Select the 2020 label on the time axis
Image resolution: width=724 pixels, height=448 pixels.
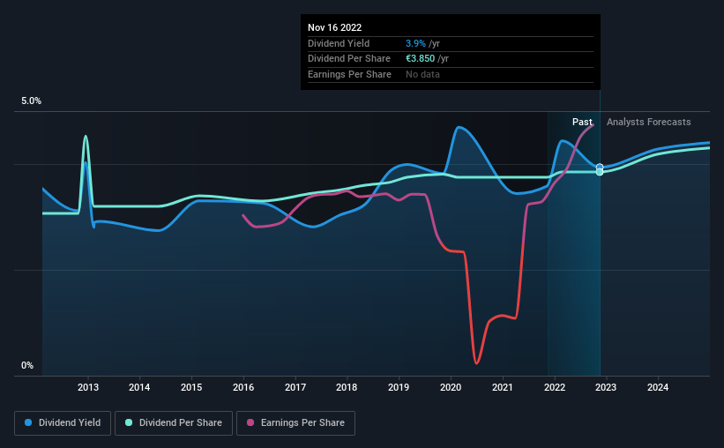click(x=451, y=387)
